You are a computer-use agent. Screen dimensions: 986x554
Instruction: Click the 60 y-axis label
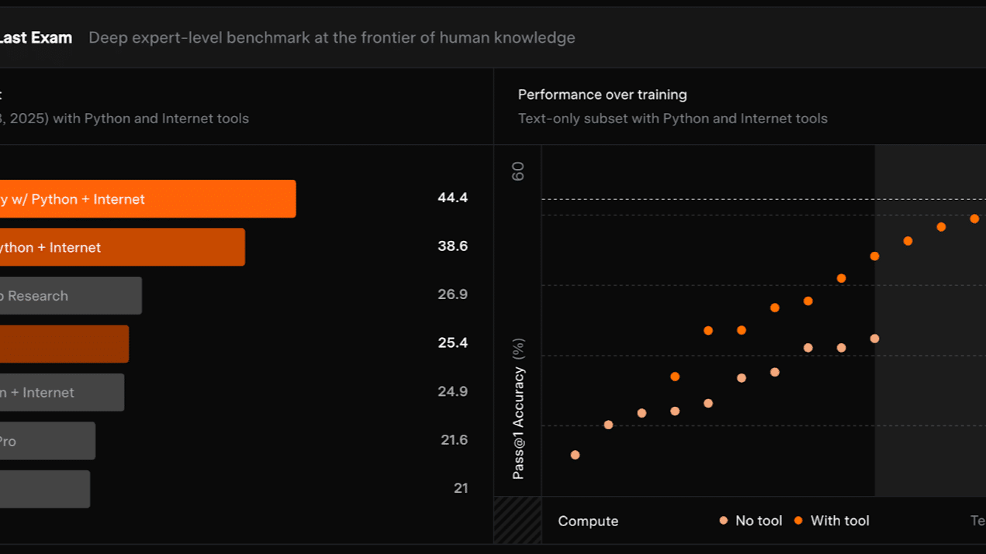(518, 171)
